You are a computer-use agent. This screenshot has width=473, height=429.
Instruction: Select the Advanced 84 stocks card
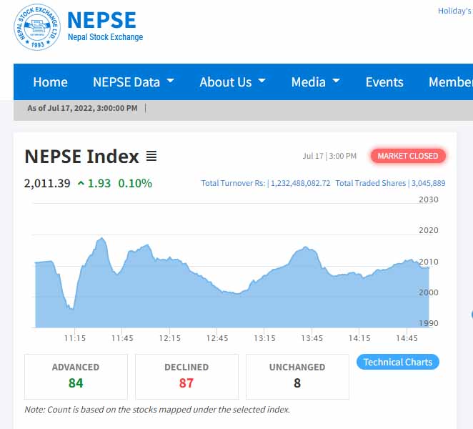pyautogui.click(x=76, y=376)
